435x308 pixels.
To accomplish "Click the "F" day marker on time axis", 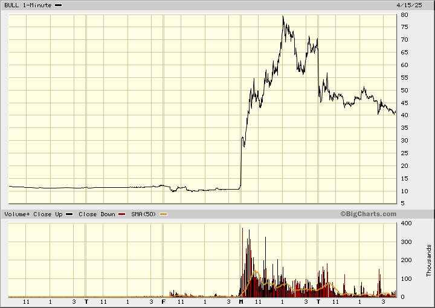I will tap(164, 301).
